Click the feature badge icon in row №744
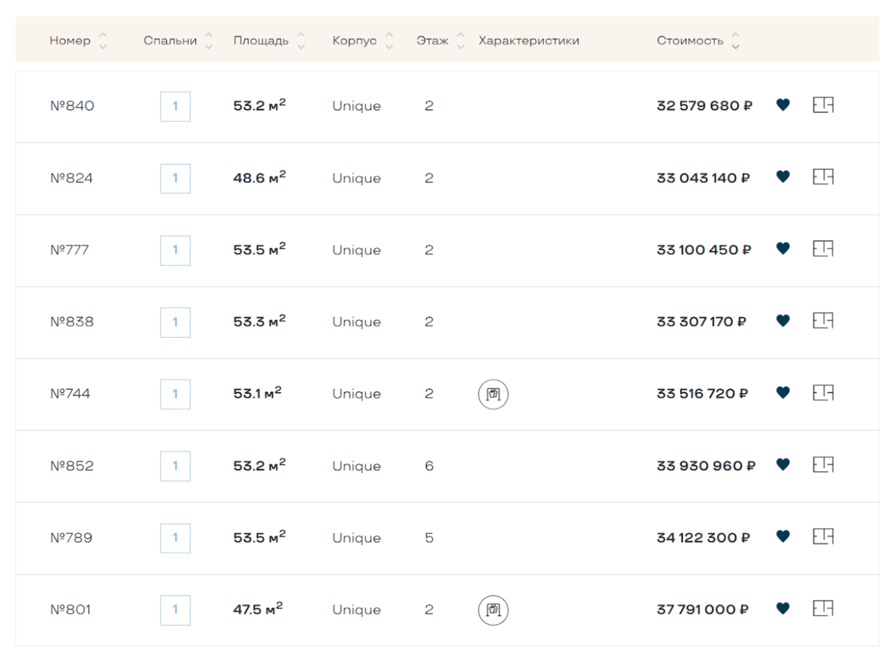Image resolution: width=893 pixels, height=655 pixels. tap(493, 394)
